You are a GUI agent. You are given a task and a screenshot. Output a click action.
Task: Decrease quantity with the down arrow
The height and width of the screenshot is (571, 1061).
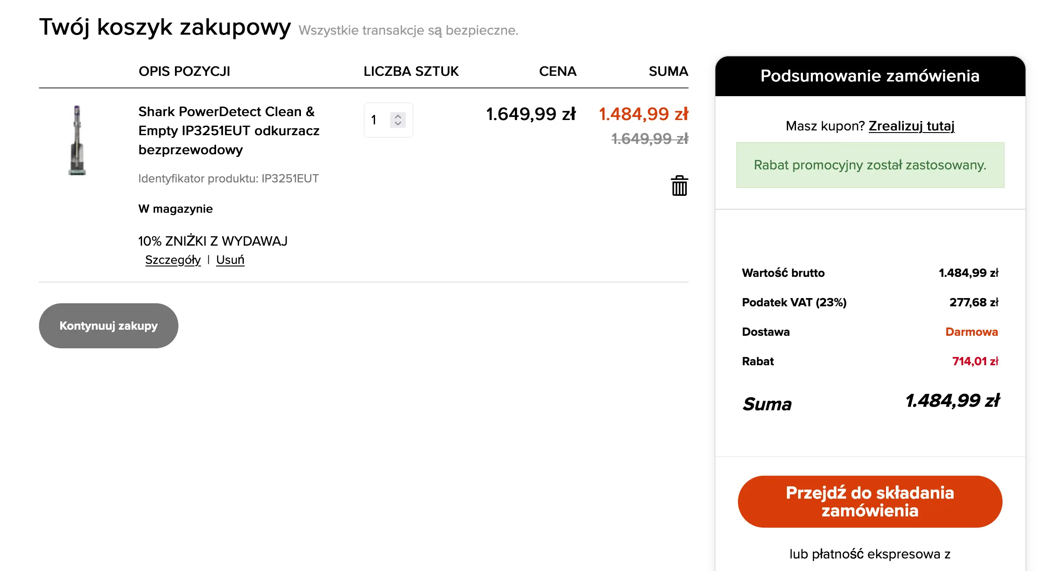[x=398, y=124]
